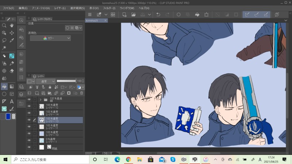Click the layer opacity value stepper
The image size is (292, 164).
(83, 81)
